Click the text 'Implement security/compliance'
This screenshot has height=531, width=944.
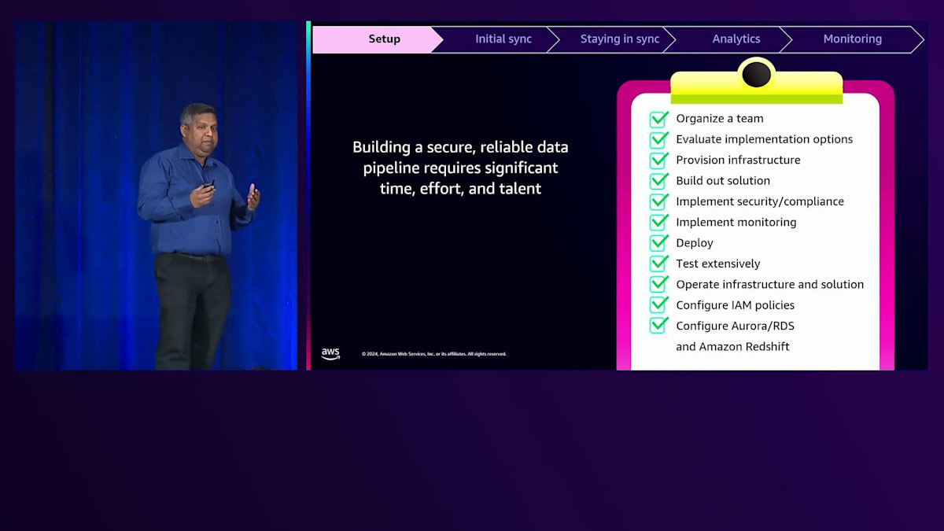760,201
